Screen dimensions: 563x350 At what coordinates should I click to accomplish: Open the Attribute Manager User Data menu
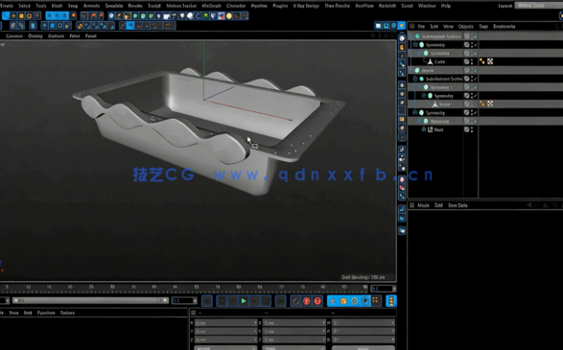[x=457, y=205]
